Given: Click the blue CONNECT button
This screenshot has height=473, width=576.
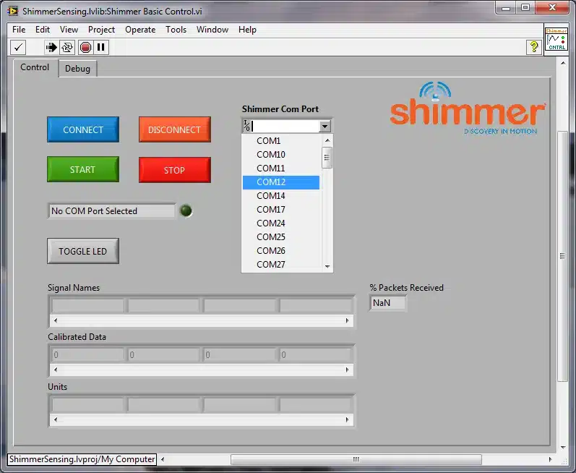Looking at the screenshot, I should (x=83, y=129).
